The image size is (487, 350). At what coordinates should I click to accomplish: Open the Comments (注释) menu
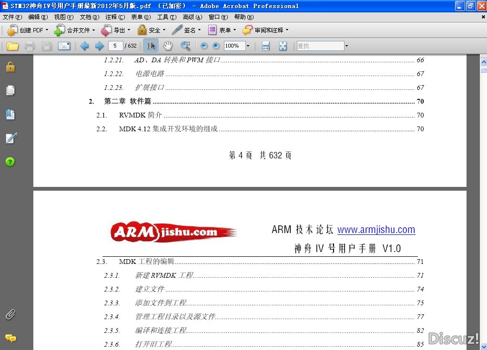[115, 17]
